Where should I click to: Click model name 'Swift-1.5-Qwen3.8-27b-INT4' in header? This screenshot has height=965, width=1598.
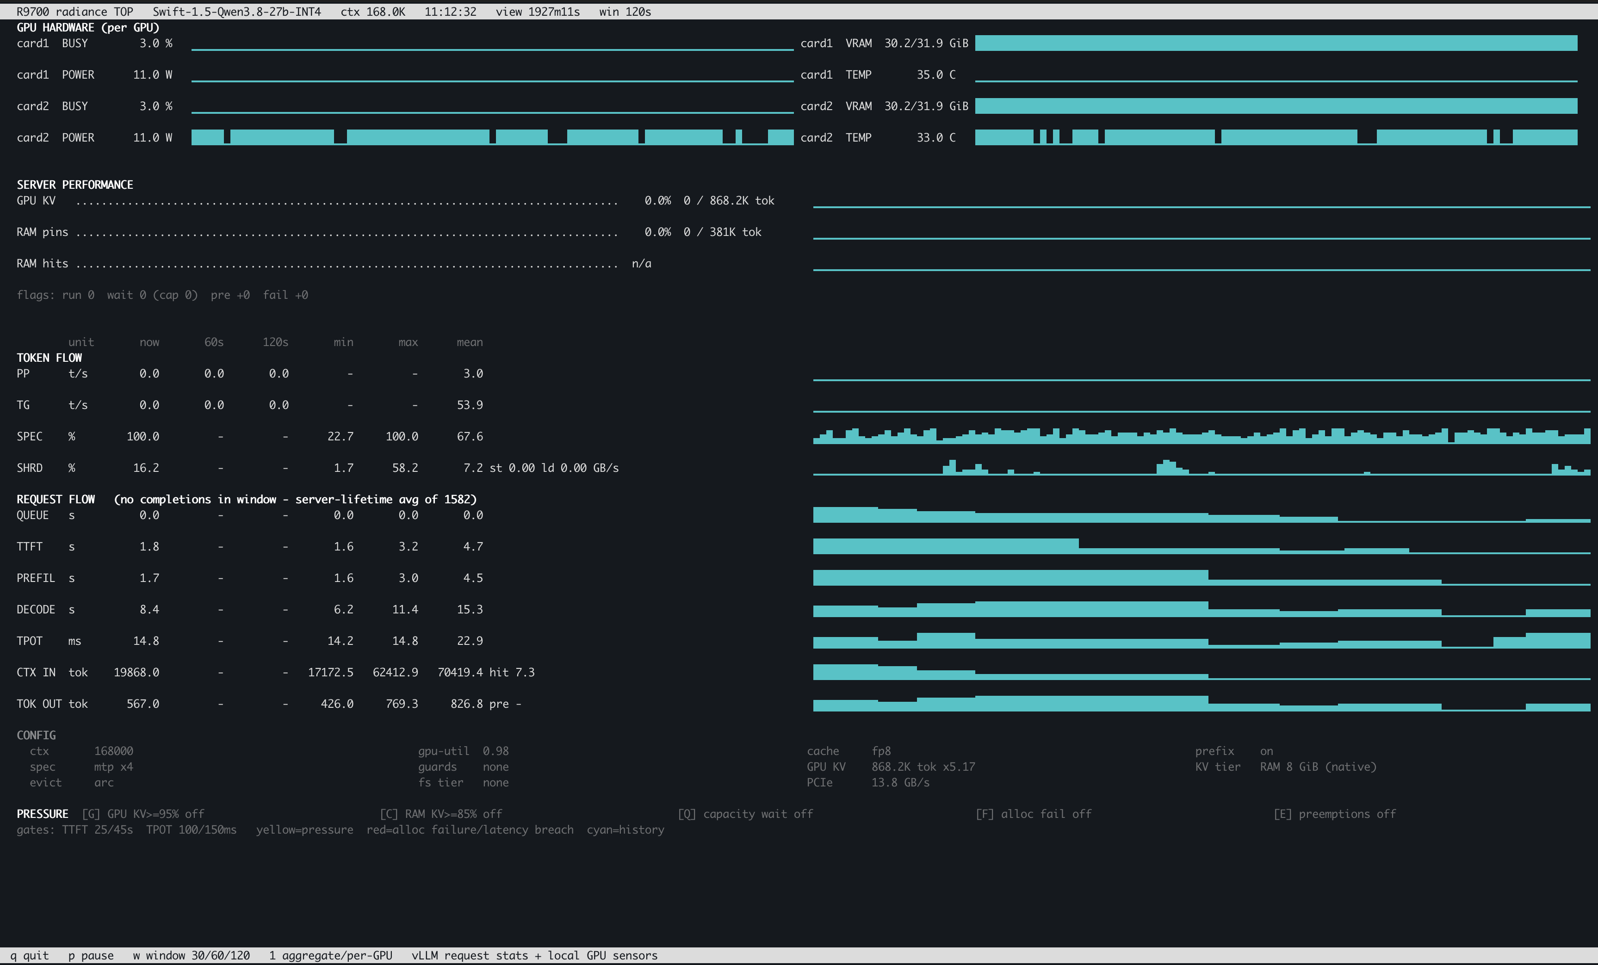pyautogui.click(x=237, y=12)
